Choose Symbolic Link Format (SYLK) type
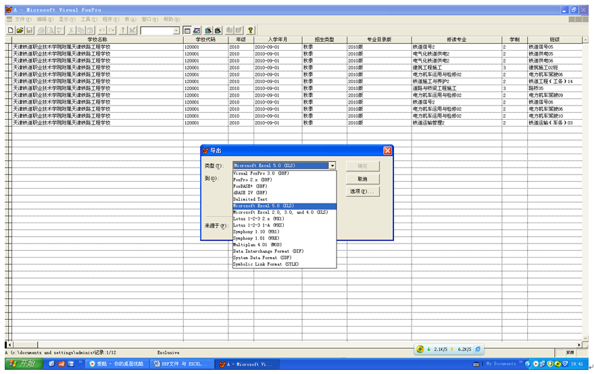594x374 pixels. [284, 264]
